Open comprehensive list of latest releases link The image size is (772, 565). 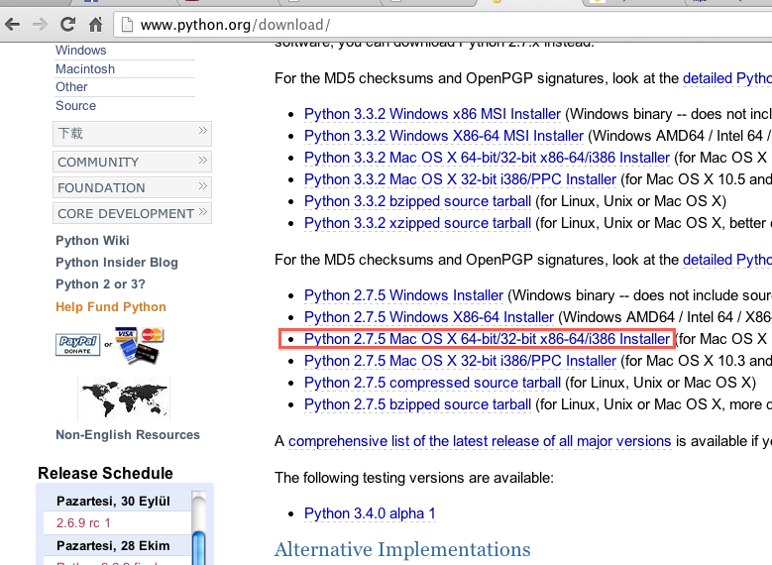[x=480, y=441]
